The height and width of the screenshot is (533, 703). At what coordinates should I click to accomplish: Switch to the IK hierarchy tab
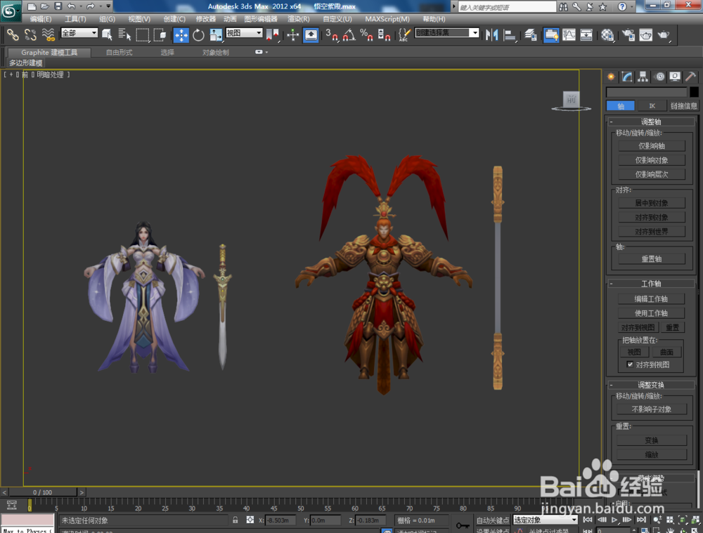pos(652,106)
